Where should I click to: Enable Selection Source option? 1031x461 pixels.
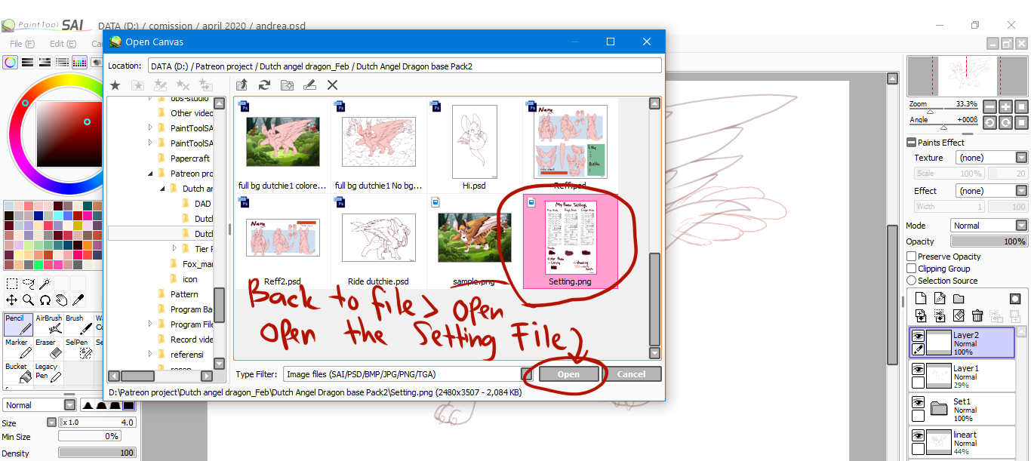pyautogui.click(x=911, y=281)
